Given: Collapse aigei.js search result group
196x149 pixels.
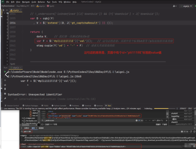Looking at the screenshot, I should 21,136.
